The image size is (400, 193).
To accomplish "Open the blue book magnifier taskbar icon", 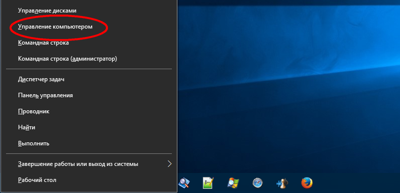I will click(184, 183).
